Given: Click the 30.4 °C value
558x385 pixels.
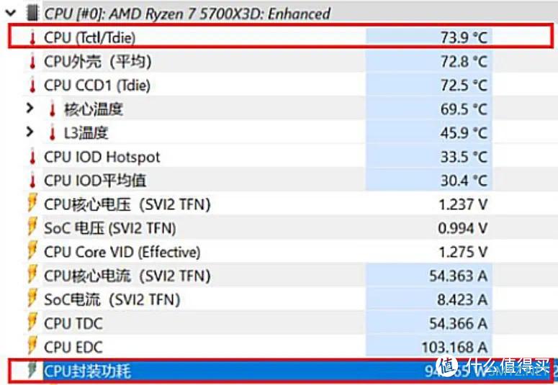Looking at the screenshot, I should pos(464,181).
